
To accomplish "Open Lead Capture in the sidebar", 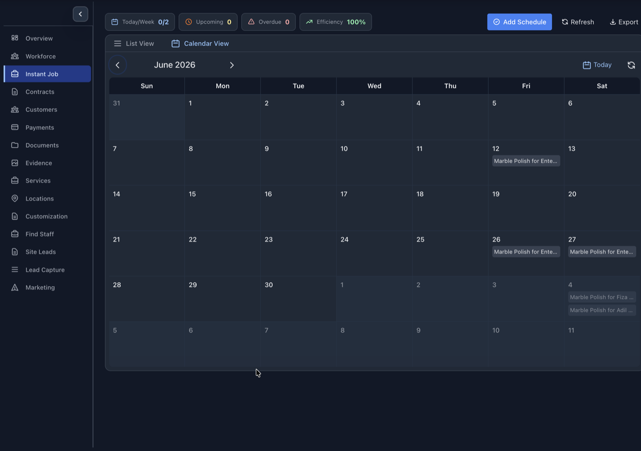I will (47, 270).
